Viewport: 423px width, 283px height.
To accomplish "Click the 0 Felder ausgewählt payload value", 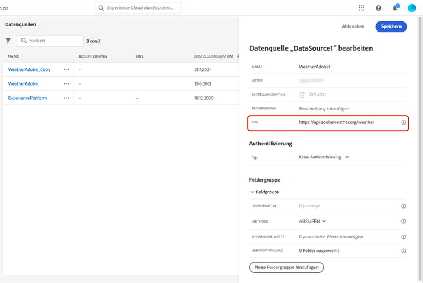I will click(x=319, y=251).
